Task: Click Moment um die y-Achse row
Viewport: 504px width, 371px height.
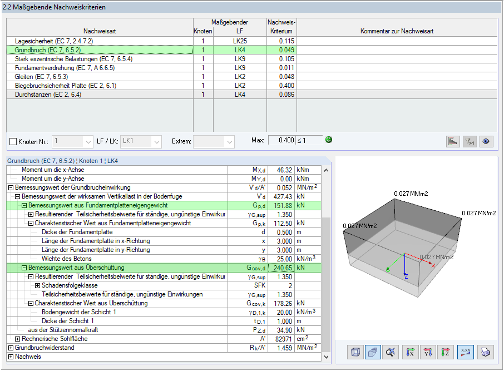Action: 164,179
